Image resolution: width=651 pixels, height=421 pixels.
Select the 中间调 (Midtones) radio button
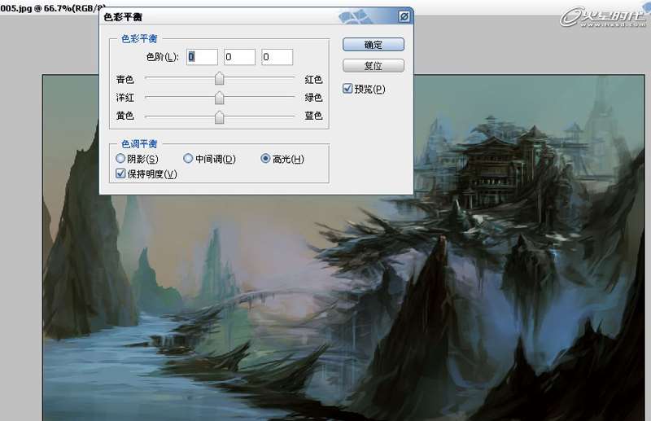188,159
